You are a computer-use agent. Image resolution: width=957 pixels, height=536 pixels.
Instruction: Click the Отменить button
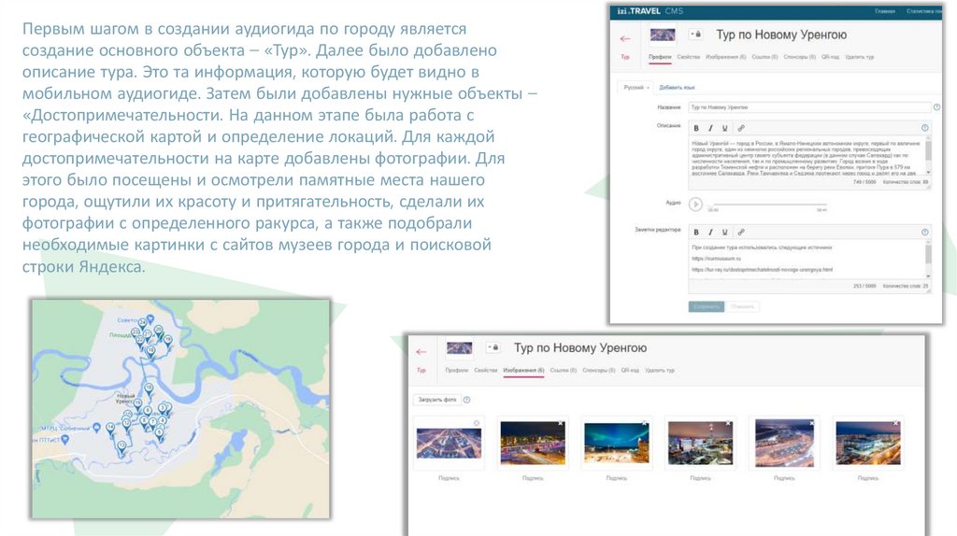(x=742, y=306)
